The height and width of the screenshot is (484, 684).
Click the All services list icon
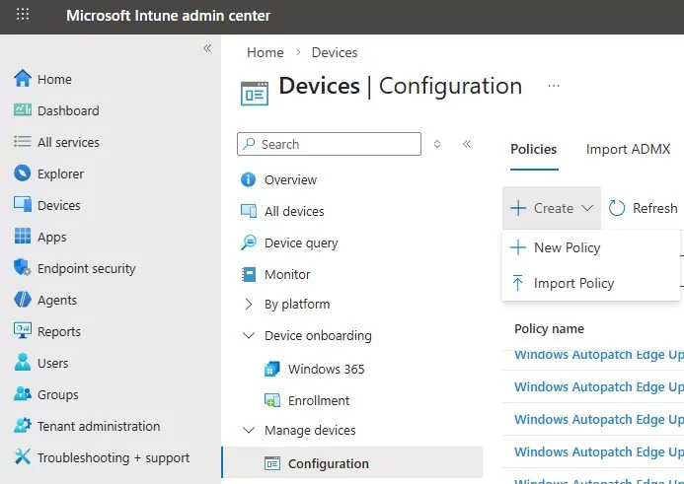pyautogui.click(x=23, y=142)
